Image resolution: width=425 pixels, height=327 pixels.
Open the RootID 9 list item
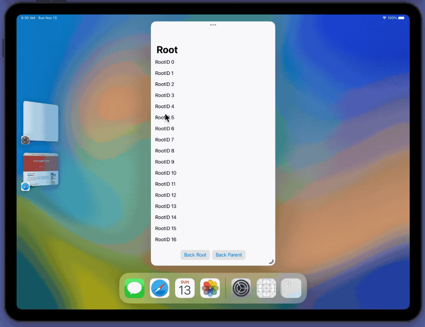(x=213, y=162)
